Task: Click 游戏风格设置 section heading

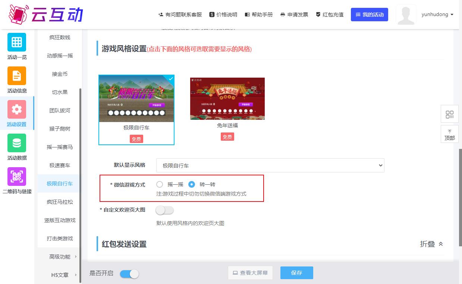Action: tap(124, 49)
